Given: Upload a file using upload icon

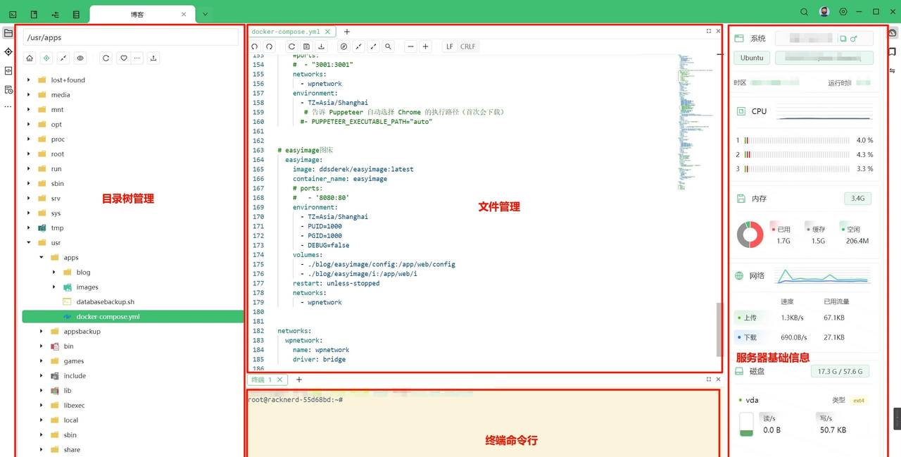Looking at the screenshot, I should pos(153,58).
